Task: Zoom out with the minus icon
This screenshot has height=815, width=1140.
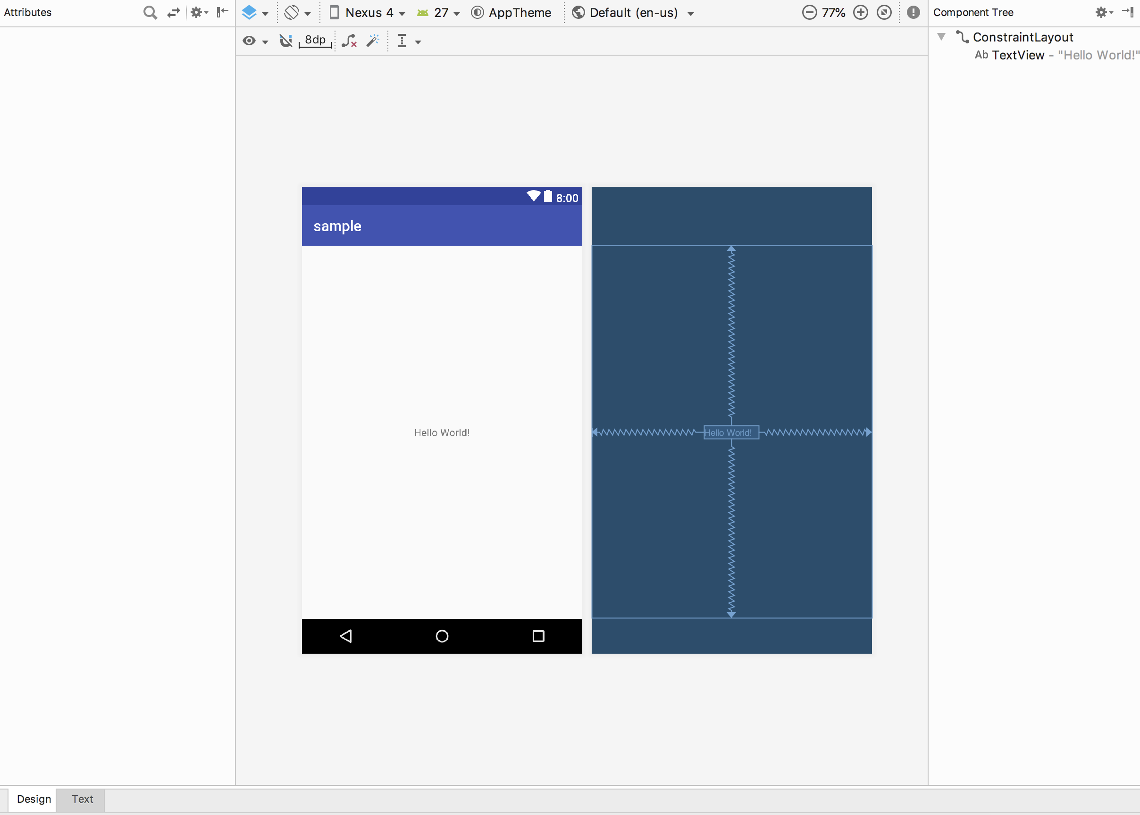Action: [809, 13]
